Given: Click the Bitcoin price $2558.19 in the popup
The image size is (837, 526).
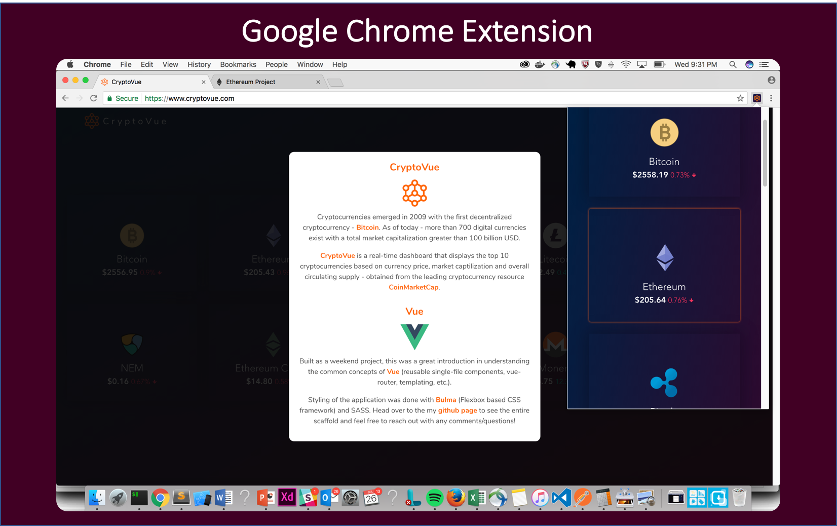Looking at the screenshot, I should point(650,175).
